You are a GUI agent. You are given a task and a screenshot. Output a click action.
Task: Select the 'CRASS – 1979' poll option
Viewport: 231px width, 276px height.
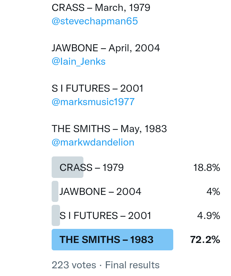tap(92, 167)
